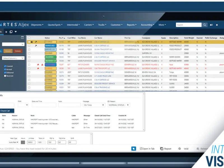Check the row checkbox for Pro 10189

(29, 50)
